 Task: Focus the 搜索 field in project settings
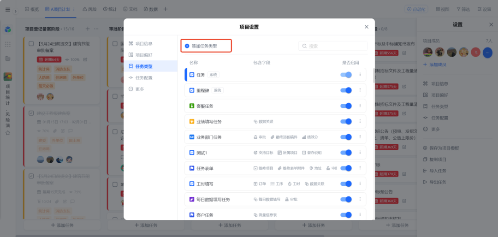333,46
